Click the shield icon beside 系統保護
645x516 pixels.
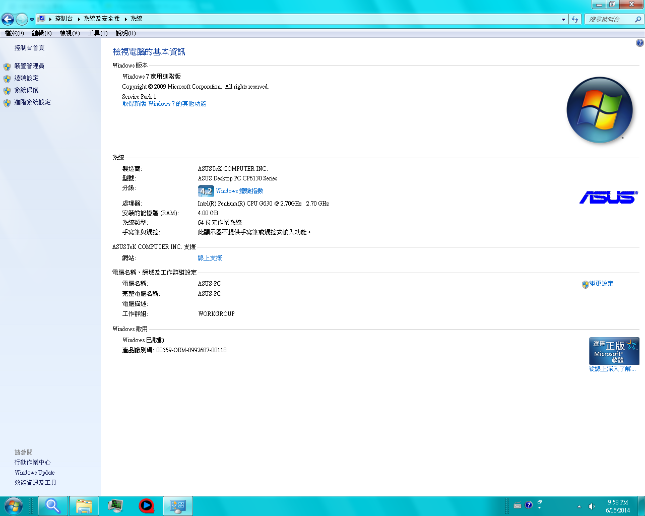[7, 91]
